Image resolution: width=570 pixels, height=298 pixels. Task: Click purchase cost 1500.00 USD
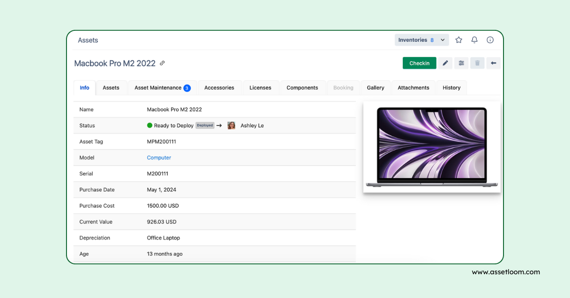(163, 206)
